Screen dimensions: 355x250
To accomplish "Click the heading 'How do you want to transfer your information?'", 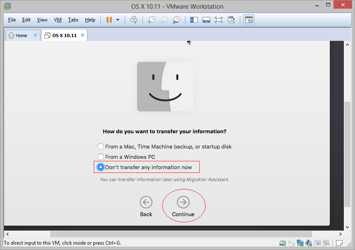I will point(165,132).
